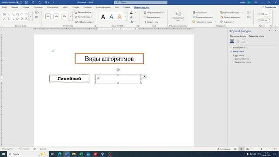Open Эффекты фигуры shape effects dropdown
This screenshot has width=279, height=157.
[x=85, y=22]
